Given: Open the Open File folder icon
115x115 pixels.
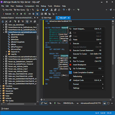Looking at the screenshot, I should tap(38, 10).
